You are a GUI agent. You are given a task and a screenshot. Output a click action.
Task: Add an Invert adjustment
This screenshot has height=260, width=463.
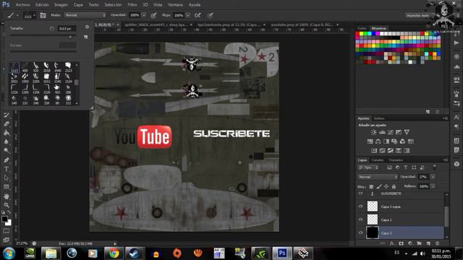[374, 151]
